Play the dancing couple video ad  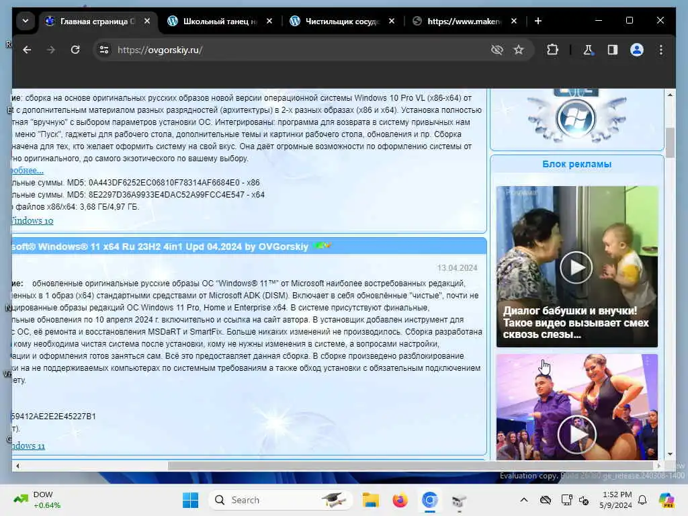pos(576,435)
